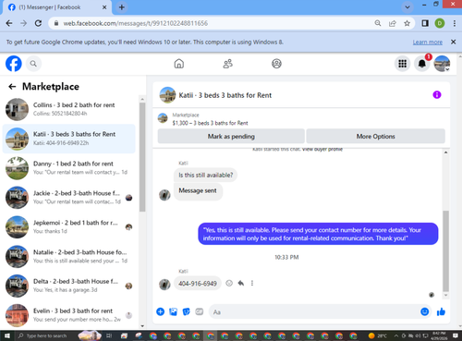Open the Jepkemoi 2 bed 1 bath chat
Screen dimensions: 462x341
point(69,227)
